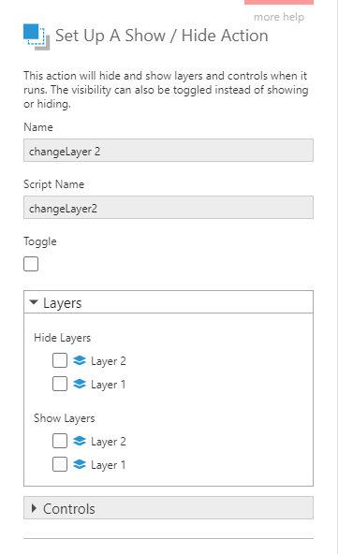
Task: Check Layer 2 under Hide Layers
Action: click(x=60, y=360)
